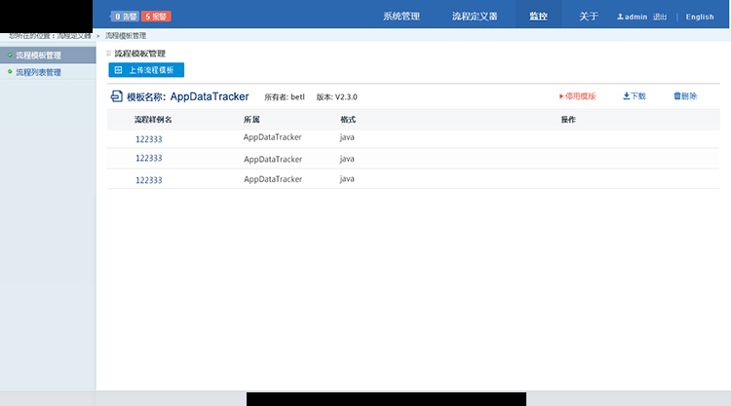This screenshot has height=406, width=731.
Task: Click the template icon beside 模板名称
Action: tap(116, 96)
